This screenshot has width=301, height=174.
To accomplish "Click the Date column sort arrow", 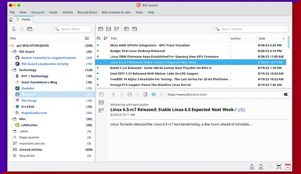I will 283,38.
